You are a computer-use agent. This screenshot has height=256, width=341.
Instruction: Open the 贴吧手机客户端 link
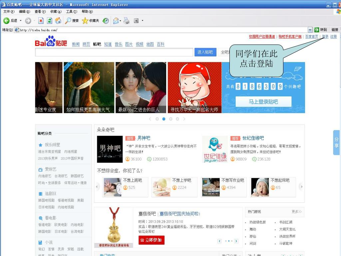coord(290,37)
